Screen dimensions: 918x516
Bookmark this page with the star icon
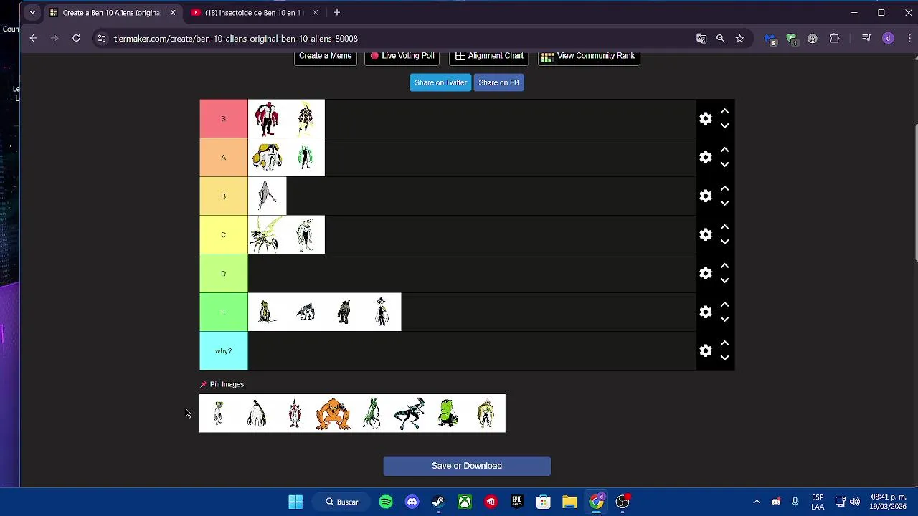739,39
